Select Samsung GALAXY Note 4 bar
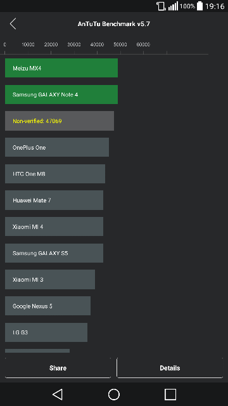Image resolution: width=228 pixels, height=406 pixels. (x=61, y=95)
